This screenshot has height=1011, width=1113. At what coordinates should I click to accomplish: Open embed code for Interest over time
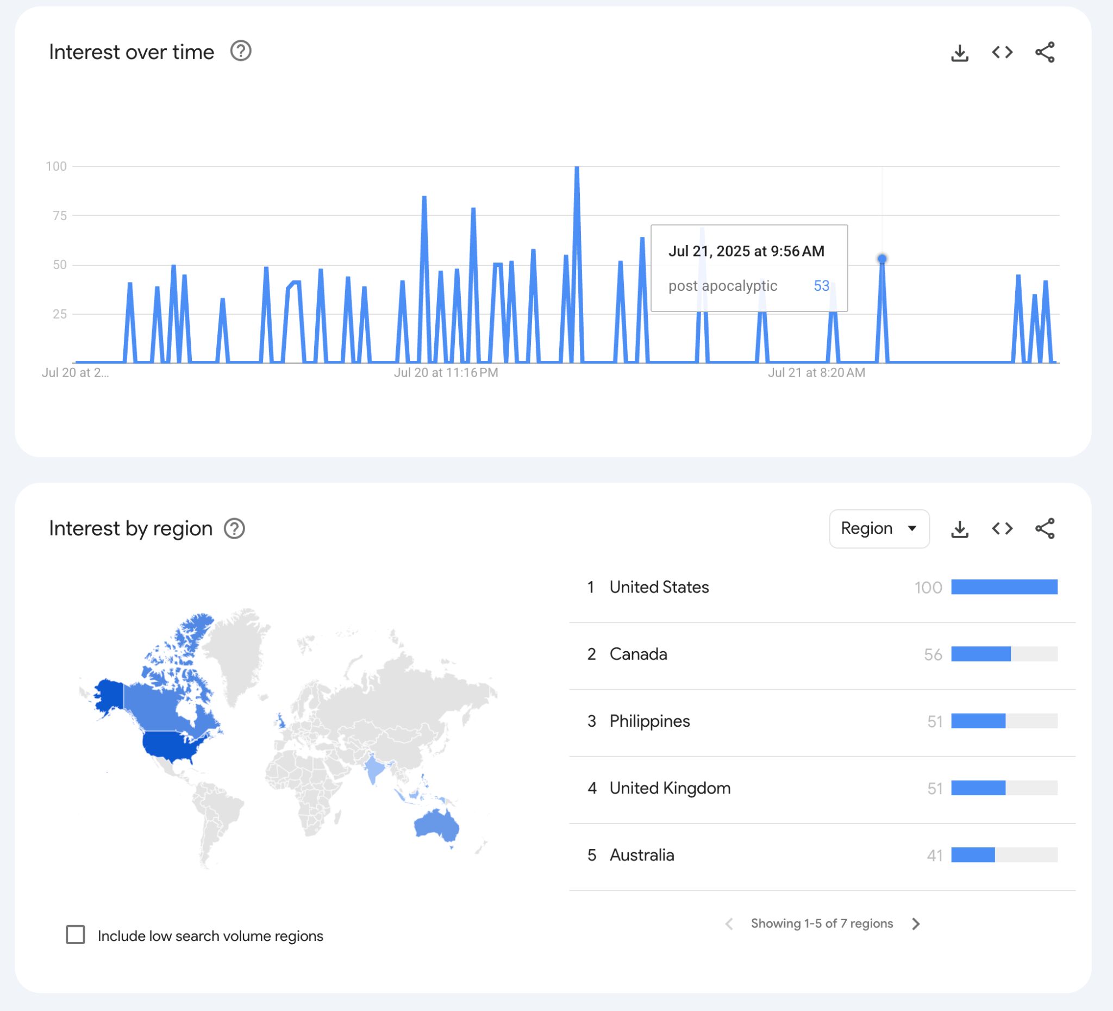pos(1002,53)
